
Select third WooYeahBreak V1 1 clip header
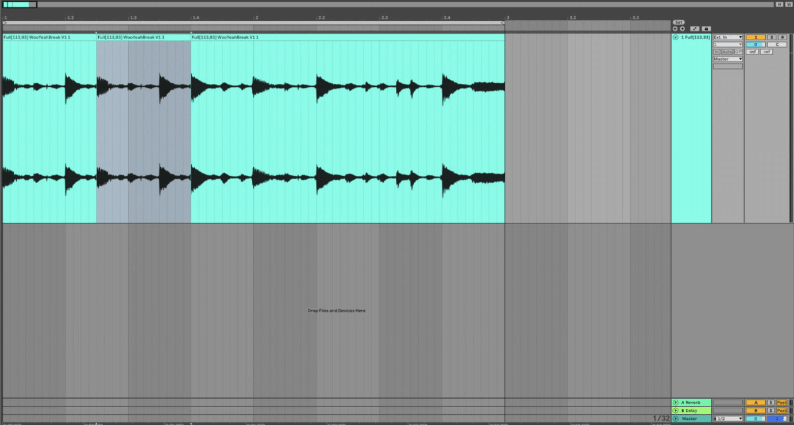pos(348,37)
